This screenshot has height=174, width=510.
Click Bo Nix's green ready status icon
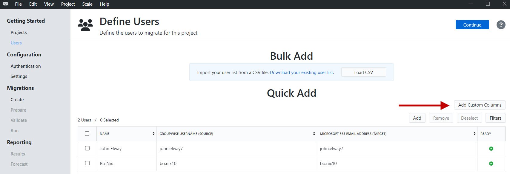(x=491, y=164)
